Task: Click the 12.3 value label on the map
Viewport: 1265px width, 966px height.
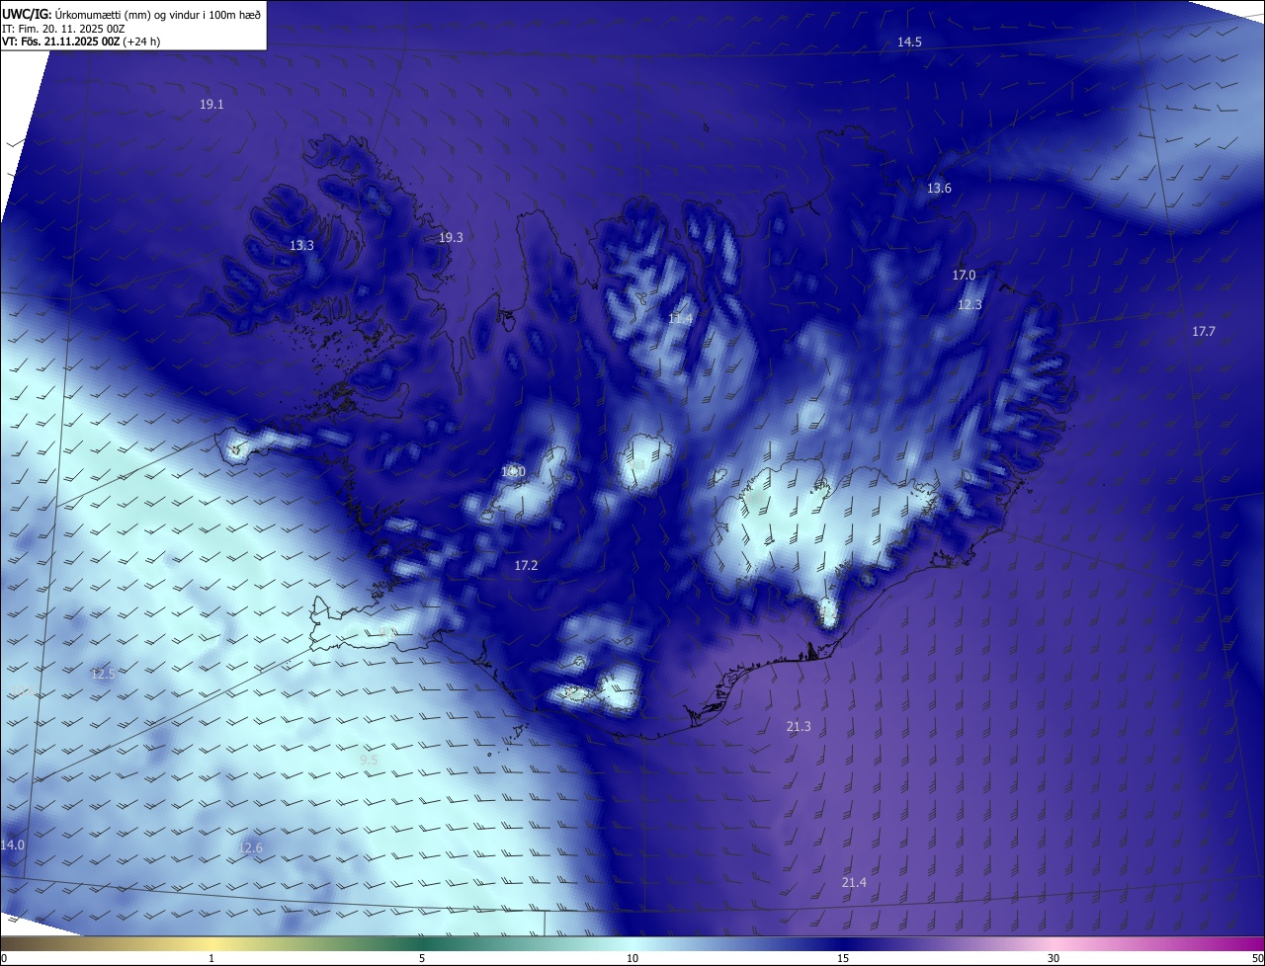Action: [x=970, y=304]
